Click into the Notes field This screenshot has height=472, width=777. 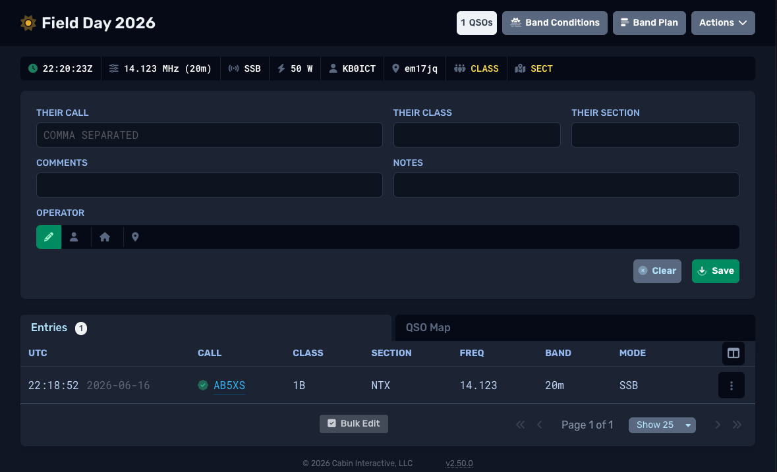coord(566,185)
